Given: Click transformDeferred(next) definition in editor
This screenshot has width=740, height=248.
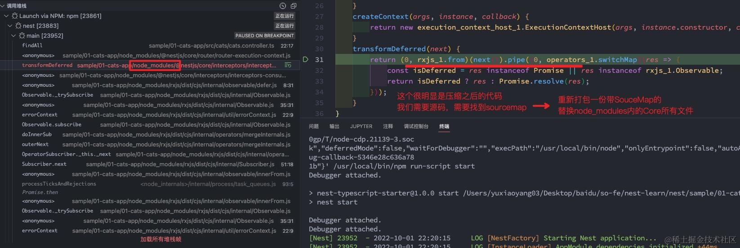Looking at the screenshot, I should 402,49.
